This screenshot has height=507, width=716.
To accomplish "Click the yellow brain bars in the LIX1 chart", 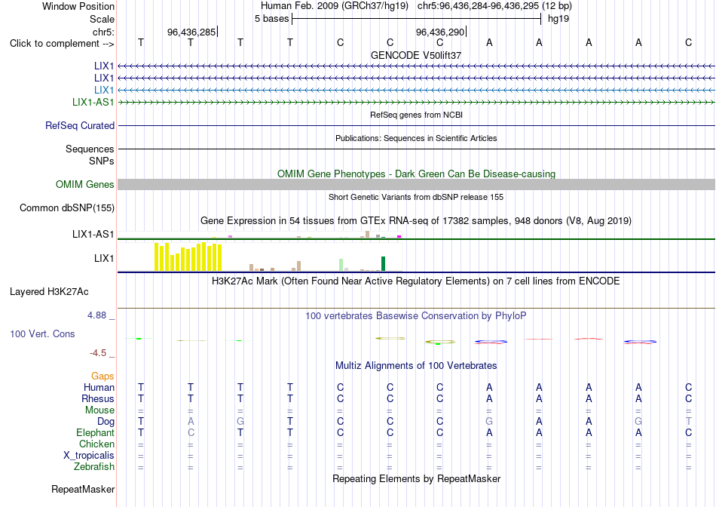I will tap(188, 257).
